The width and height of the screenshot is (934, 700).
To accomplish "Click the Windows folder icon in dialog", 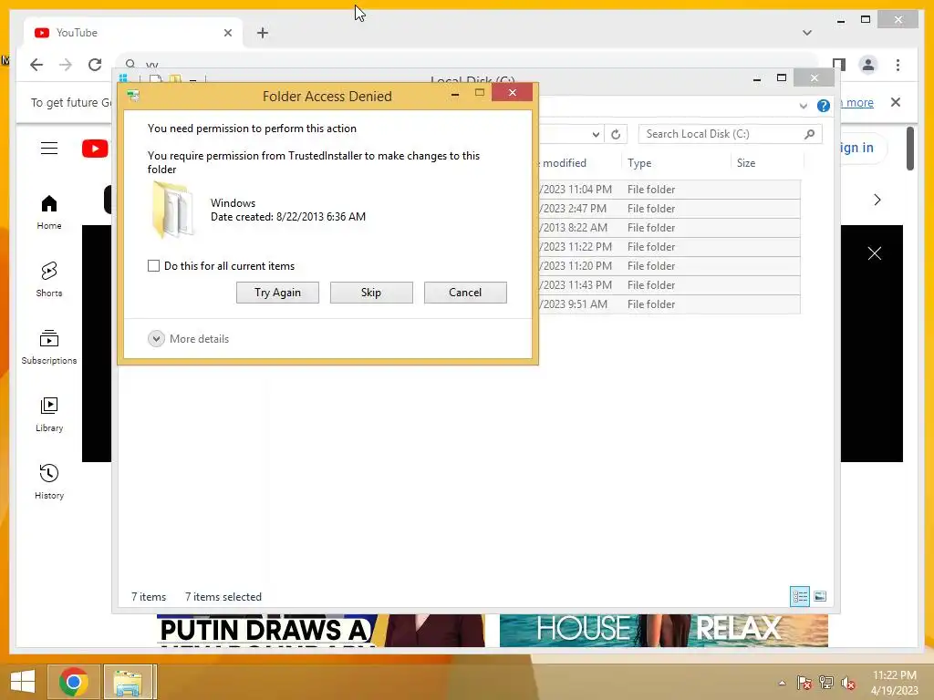I will (172, 211).
